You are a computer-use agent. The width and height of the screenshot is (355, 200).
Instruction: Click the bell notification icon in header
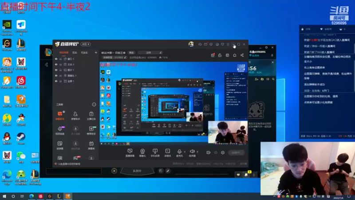pyautogui.click(x=235, y=55)
